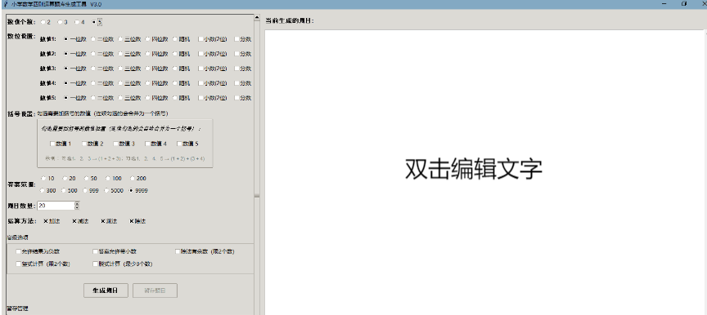The width and height of the screenshot is (707, 315).
Task: Select 5 for 数值个数
Action: pos(94,21)
